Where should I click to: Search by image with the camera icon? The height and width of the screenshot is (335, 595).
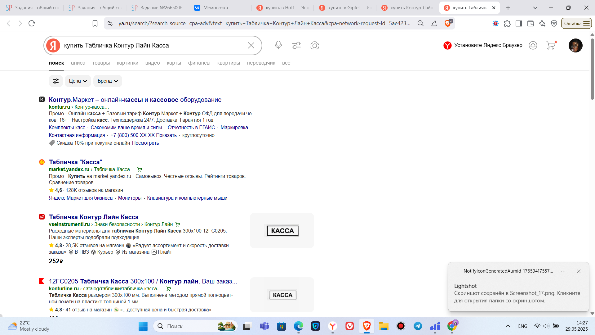tap(315, 45)
